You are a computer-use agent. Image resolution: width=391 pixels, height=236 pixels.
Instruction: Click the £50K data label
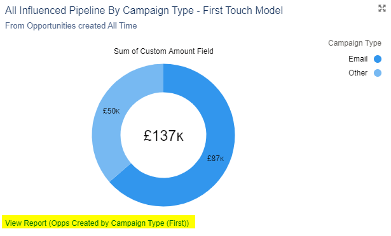click(111, 111)
